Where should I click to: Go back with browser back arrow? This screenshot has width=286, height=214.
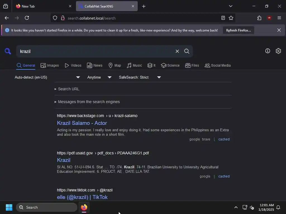click(7, 18)
